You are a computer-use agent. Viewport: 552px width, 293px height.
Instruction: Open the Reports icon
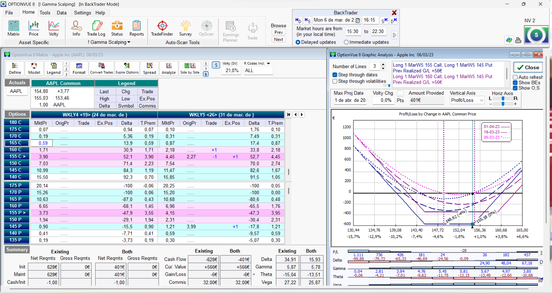(137, 28)
